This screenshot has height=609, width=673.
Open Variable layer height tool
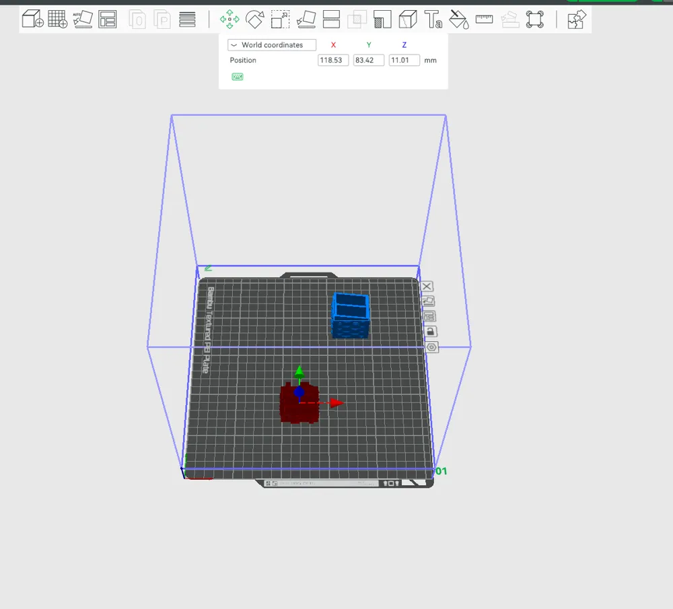tap(187, 20)
